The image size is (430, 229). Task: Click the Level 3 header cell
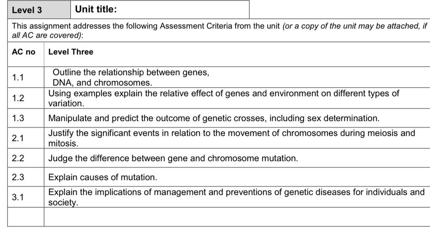click(x=39, y=10)
